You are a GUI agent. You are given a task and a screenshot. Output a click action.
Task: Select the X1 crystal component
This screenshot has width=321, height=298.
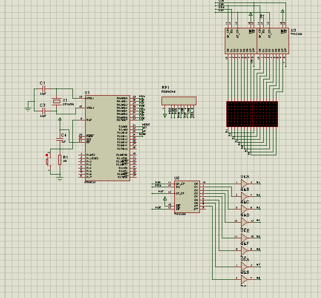(x=57, y=101)
